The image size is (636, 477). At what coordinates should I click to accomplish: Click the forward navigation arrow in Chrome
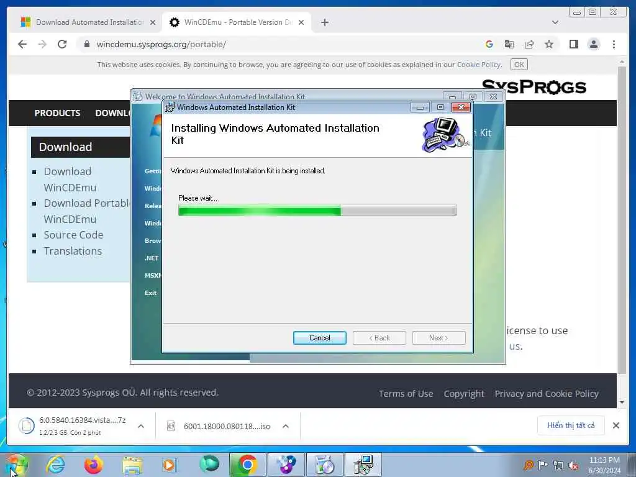coord(42,44)
